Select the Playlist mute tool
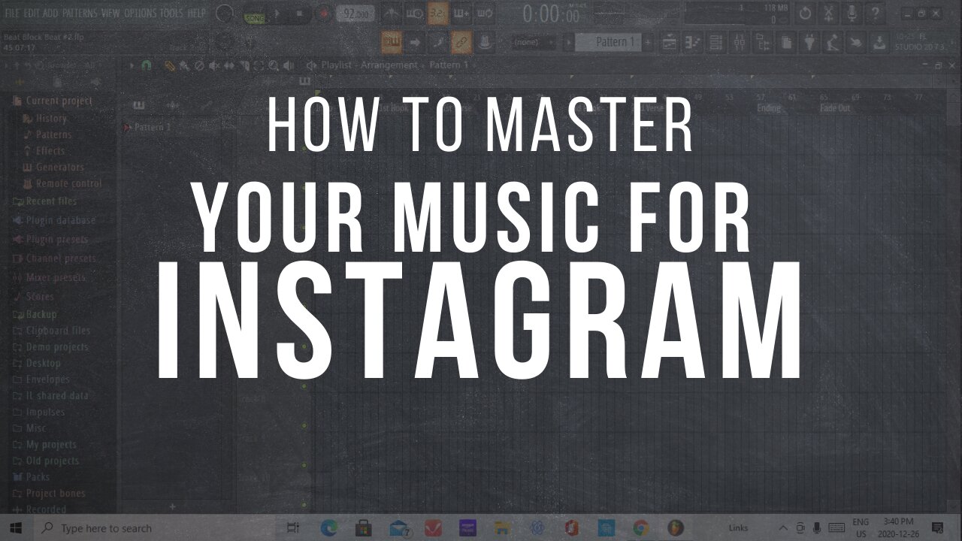 [214, 65]
